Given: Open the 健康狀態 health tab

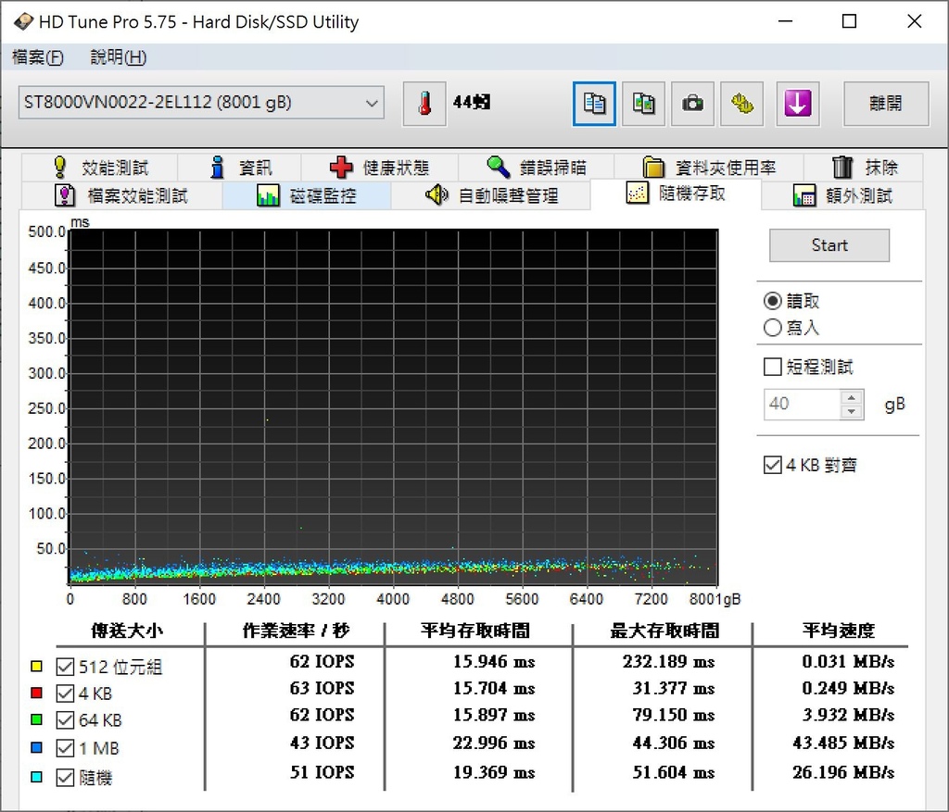Looking at the screenshot, I should tap(379, 168).
